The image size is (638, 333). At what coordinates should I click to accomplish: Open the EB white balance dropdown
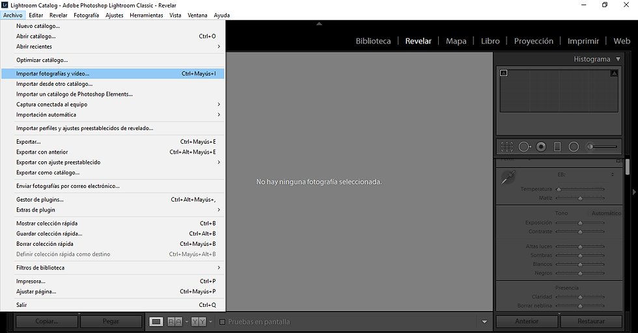tap(613, 174)
